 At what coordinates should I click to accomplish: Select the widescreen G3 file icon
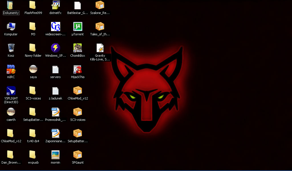pyautogui.click(x=55, y=27)
